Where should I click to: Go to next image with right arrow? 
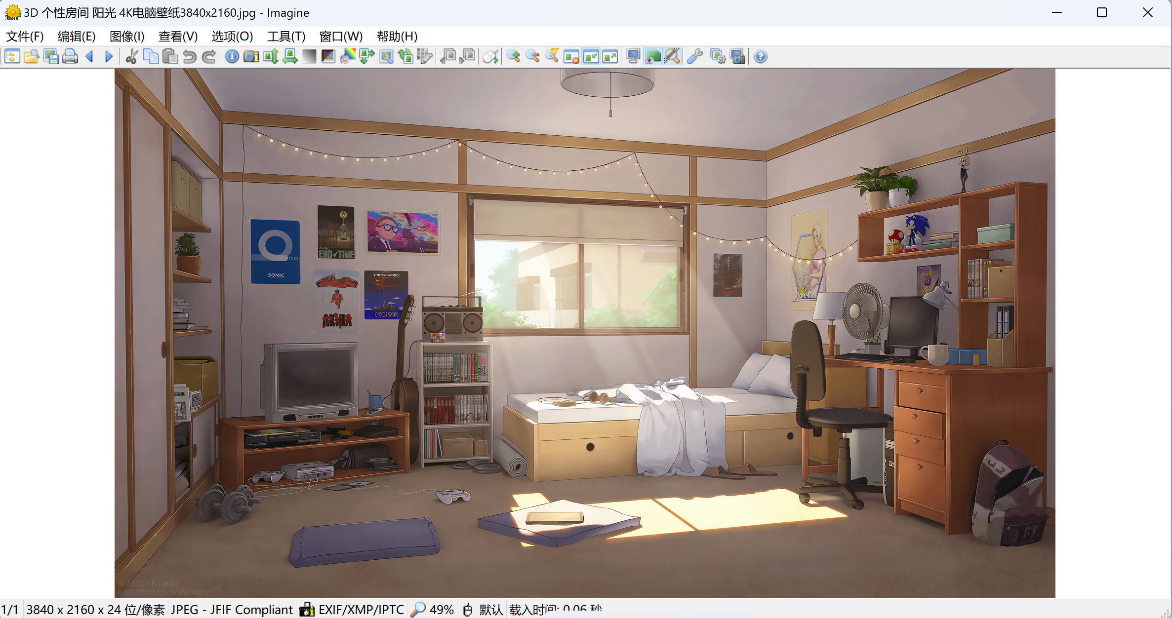click(109, 57)
